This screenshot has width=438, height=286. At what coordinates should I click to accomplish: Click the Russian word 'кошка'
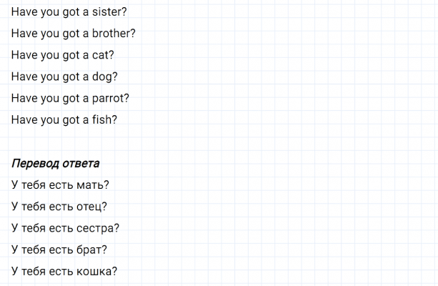[x=96, y=271]
